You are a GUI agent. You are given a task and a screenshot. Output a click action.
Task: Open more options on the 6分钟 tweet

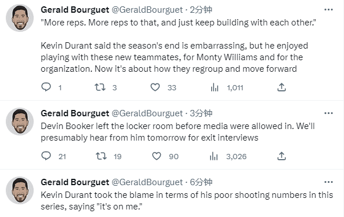[x=328, y=182]
